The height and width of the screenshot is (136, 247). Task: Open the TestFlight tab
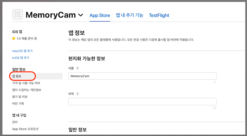[159, 15]
